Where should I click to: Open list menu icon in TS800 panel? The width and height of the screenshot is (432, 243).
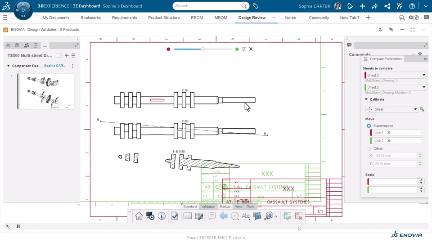coord(73,55)
